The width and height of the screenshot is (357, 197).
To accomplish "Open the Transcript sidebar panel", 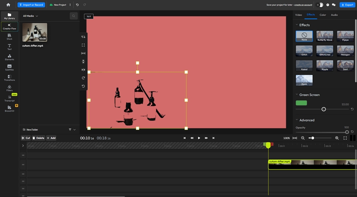I will 9,98.
